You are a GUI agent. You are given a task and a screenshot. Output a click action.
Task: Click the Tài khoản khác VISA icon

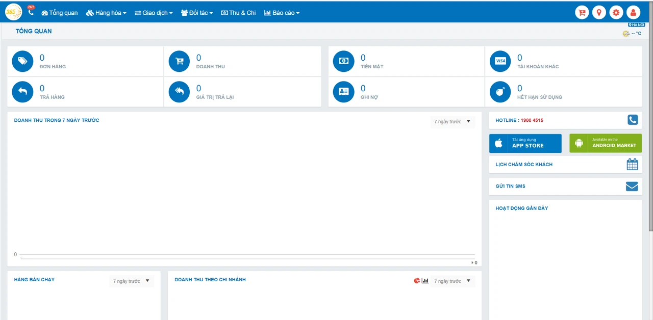point(500,61)
